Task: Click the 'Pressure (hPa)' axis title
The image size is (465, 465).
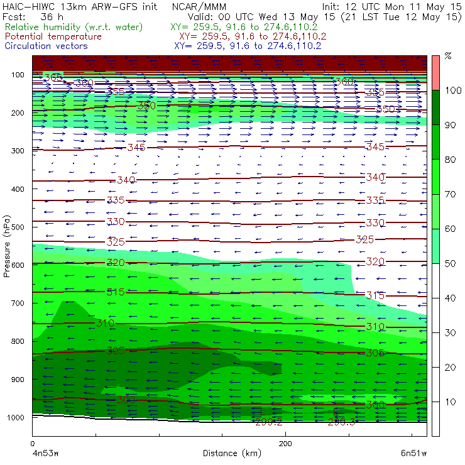Action: click(x=7, y=246)
